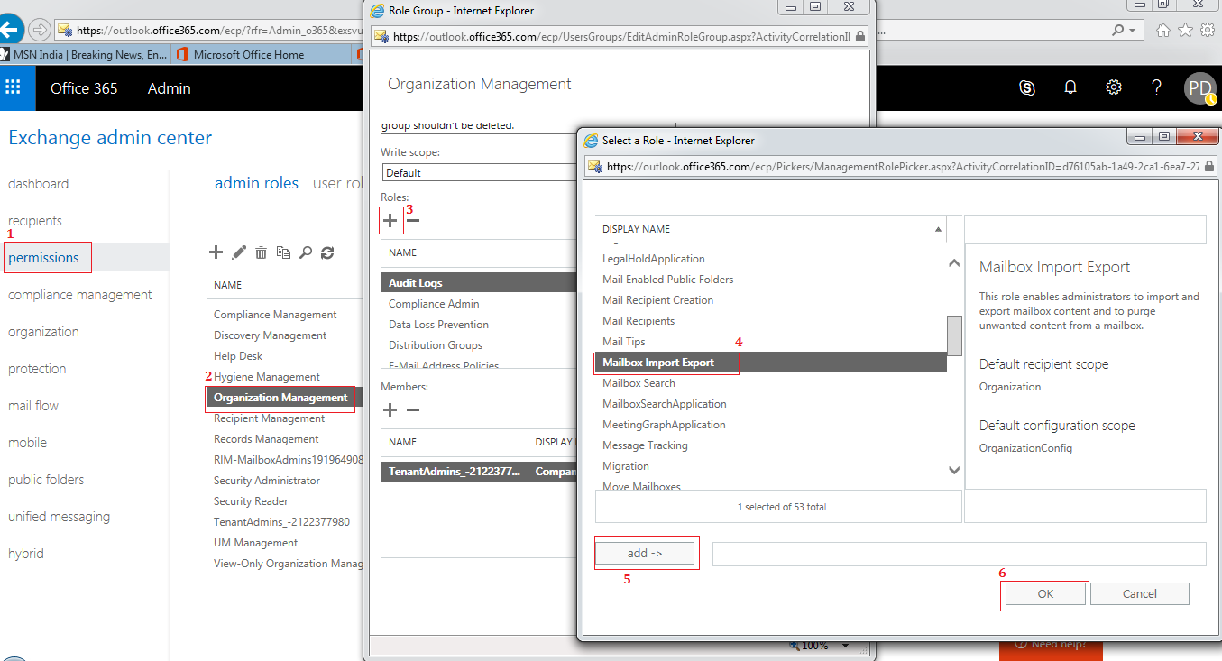Open the settings gear in Office header
Image resolution: width=1222 pixels, height=661 pixels.
[1114, 87]
